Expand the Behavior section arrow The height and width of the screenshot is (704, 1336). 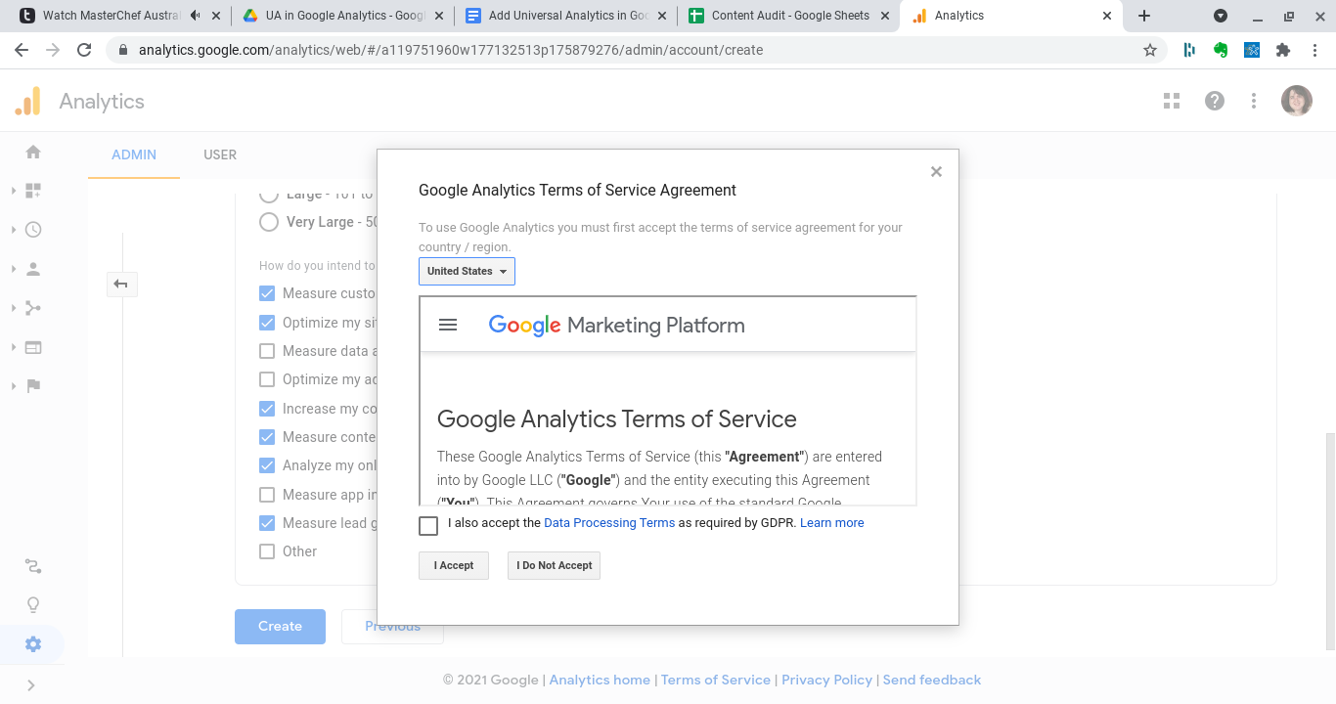click(14, 347)
